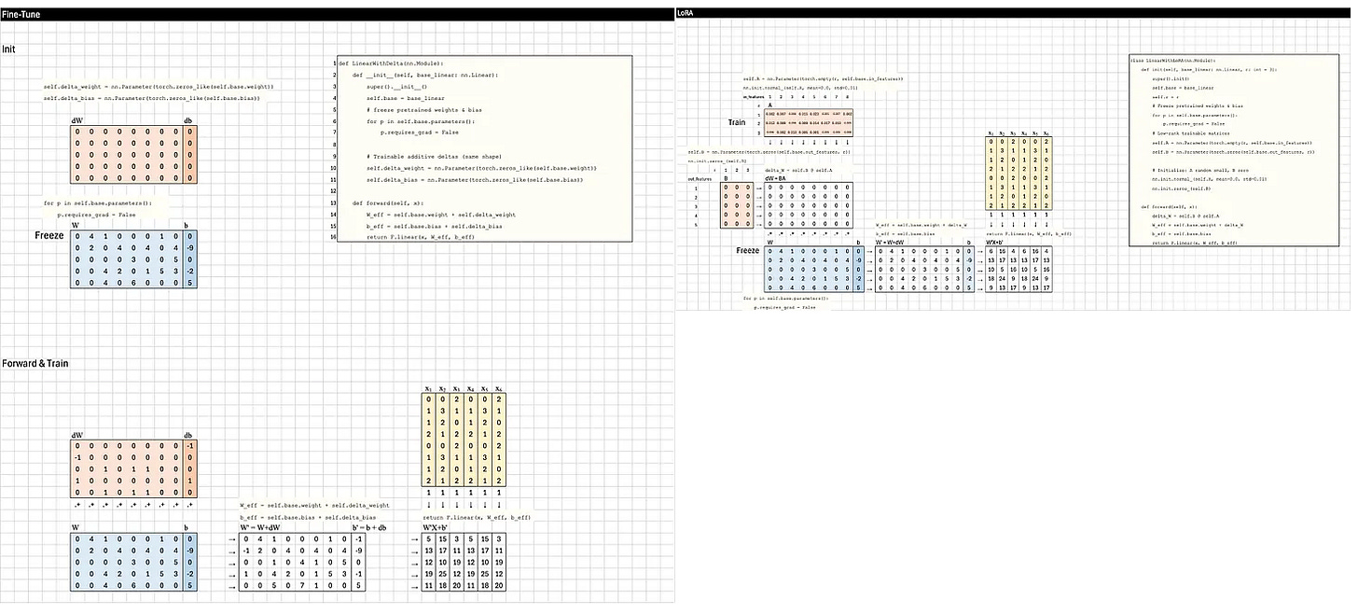Select "nn.init.normal_(self.A, mean=0.0, std=0.01)" above matrix A
This screenshot has width=1358, height=614.
pyautogui.click(x=799, y=87)
